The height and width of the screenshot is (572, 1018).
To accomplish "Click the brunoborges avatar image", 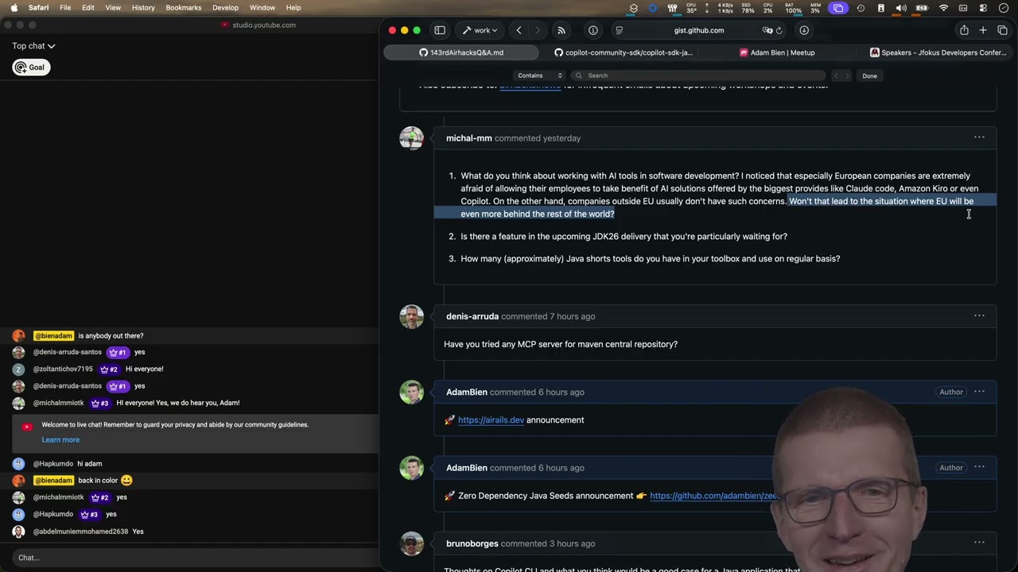I will [411, 543].
